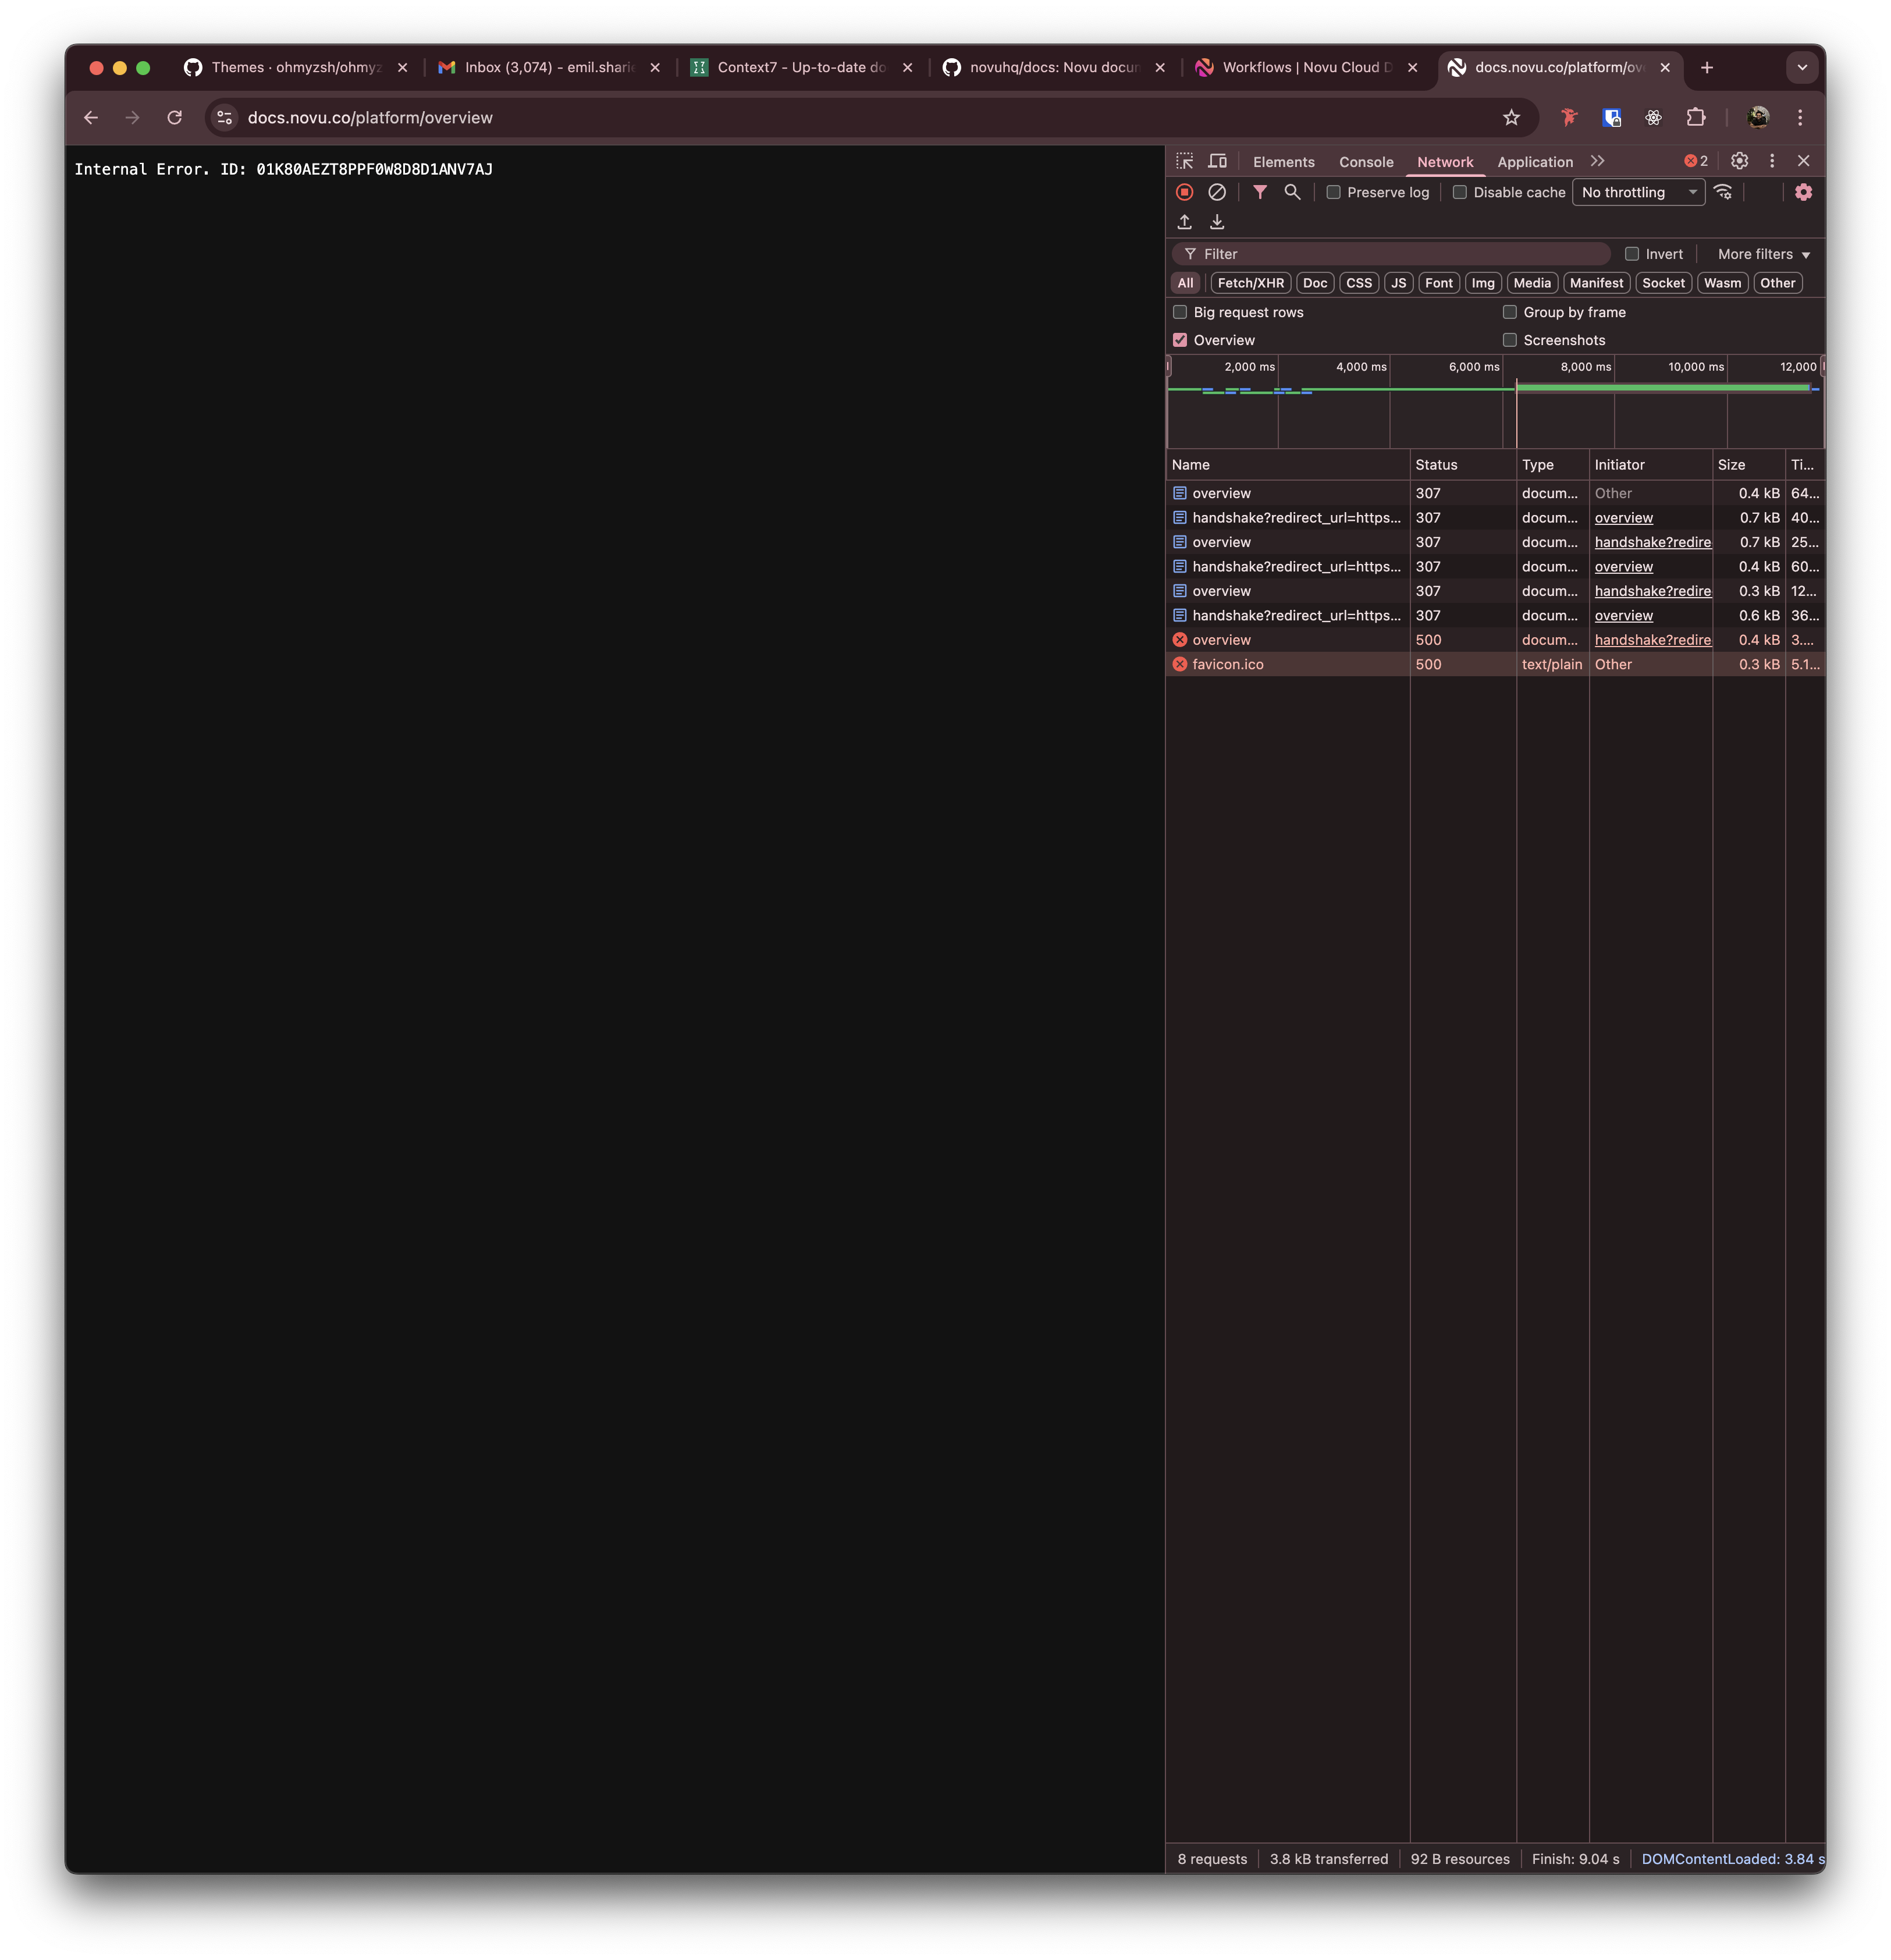The width and height of the screenshot is (1891, 1960).
Task: Click the inspect element selector icon
Action: click(x=1185, y=161)
